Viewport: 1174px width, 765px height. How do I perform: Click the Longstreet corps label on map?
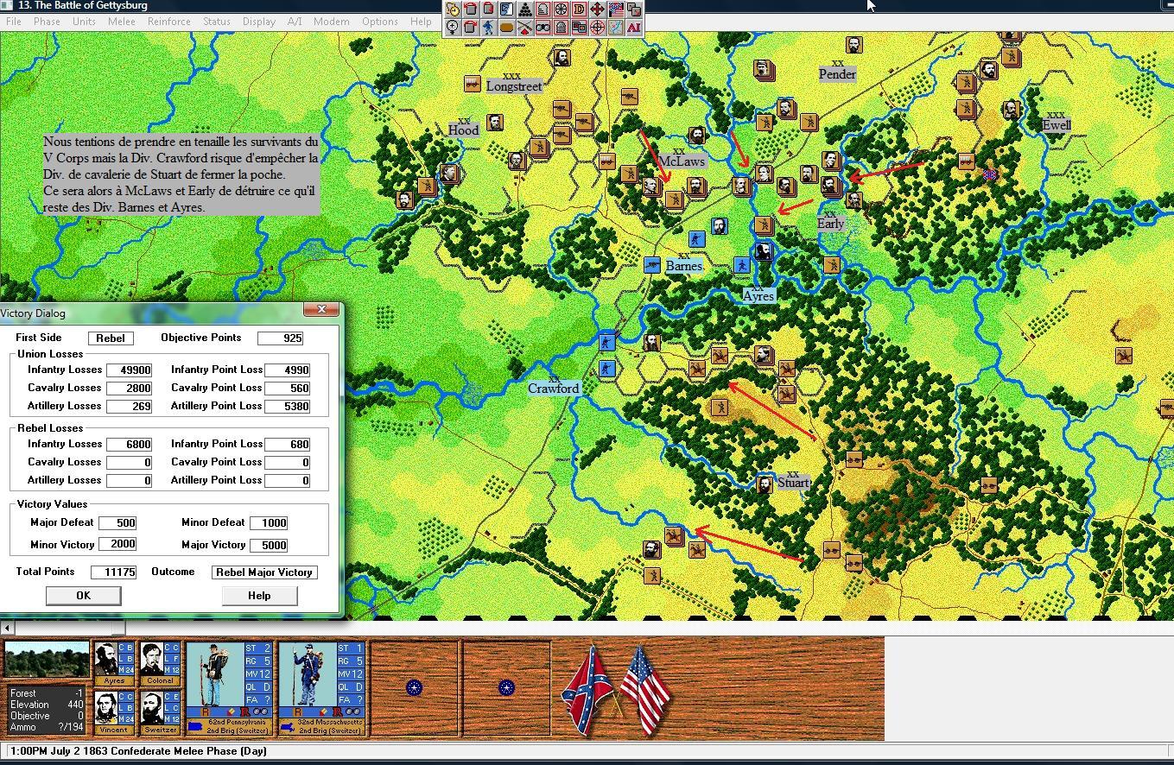pos(514,86)
